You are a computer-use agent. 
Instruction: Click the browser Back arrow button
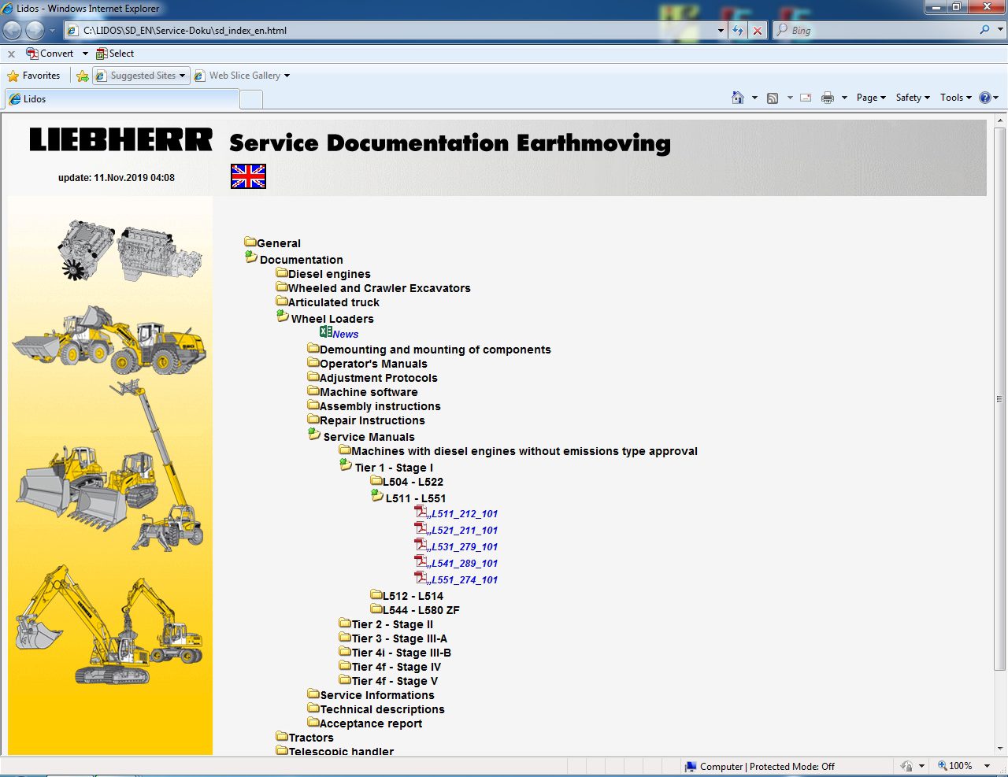click(13, 30)
